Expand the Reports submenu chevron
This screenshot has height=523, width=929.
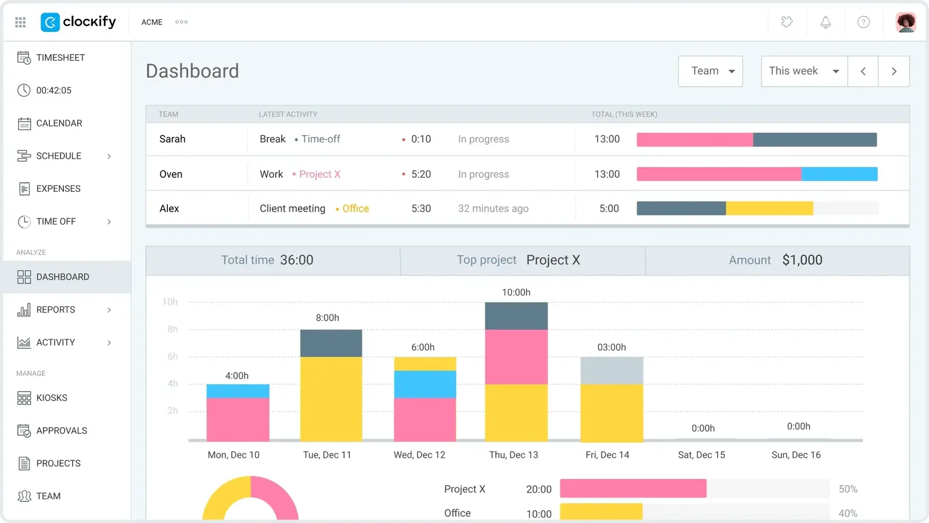109,310
